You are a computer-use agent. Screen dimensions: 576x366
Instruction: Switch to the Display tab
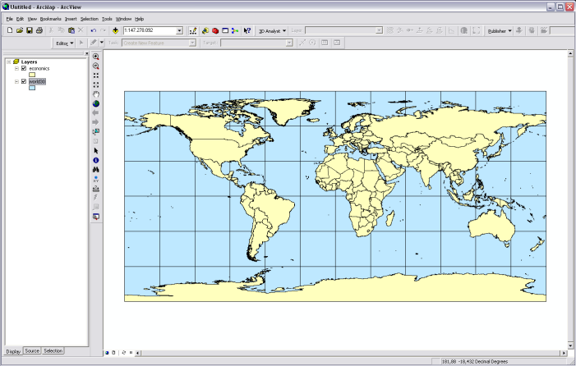[x=13, y=351]
